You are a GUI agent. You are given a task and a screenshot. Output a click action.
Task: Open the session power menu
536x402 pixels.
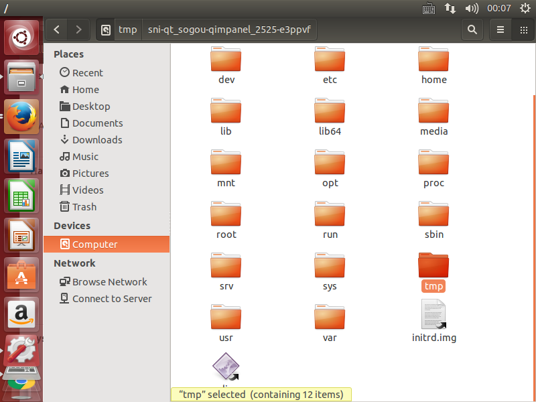click(525, 8)
